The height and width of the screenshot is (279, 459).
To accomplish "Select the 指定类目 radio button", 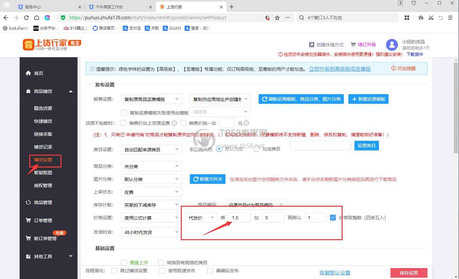I will pyautogui.click(x=256, y=149).
